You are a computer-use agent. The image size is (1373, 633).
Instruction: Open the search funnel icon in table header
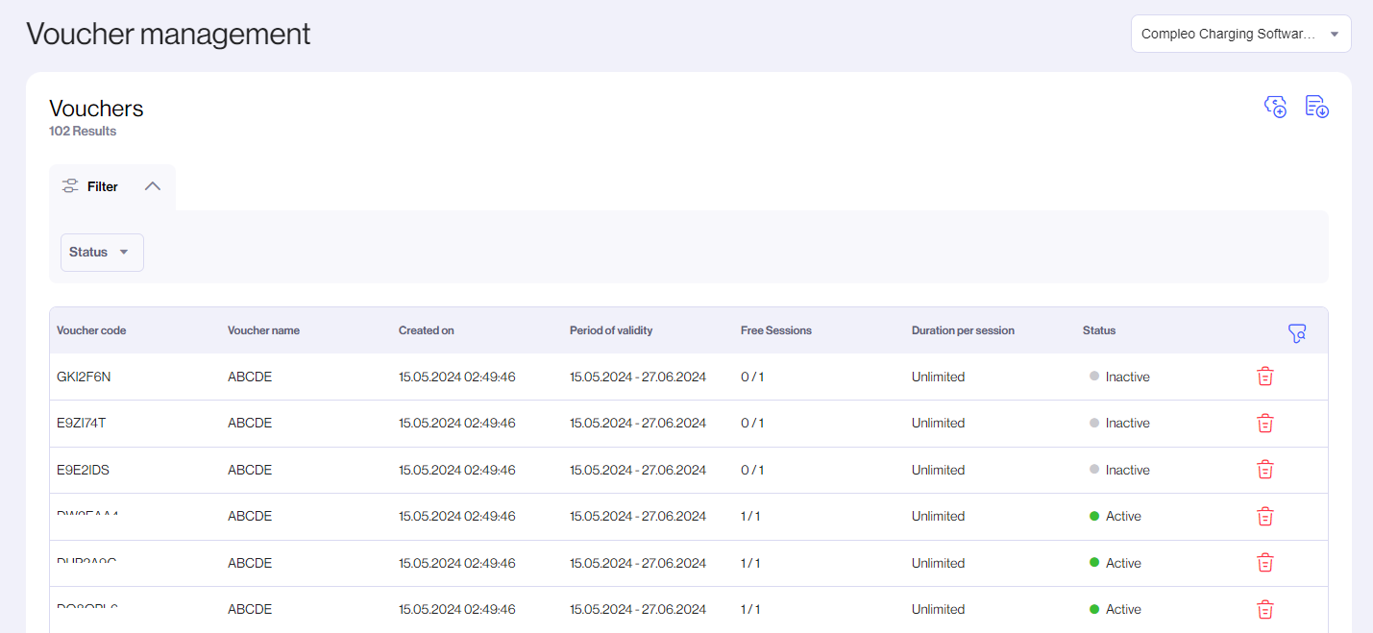(x=1297, y=333)
